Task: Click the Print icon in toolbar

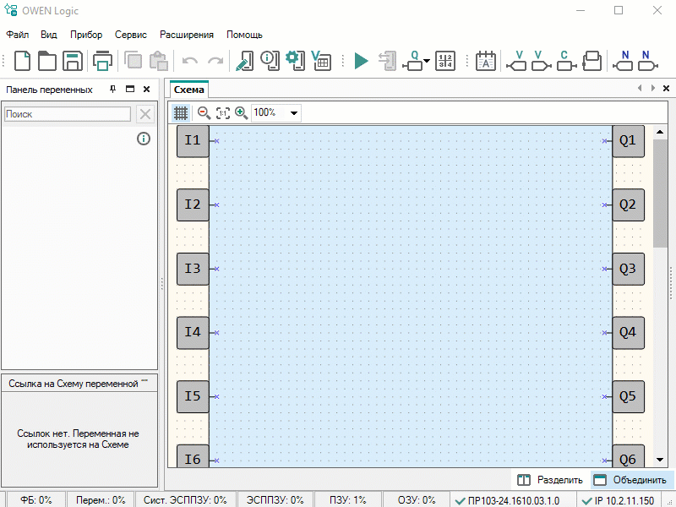Action: click(102, 61)
